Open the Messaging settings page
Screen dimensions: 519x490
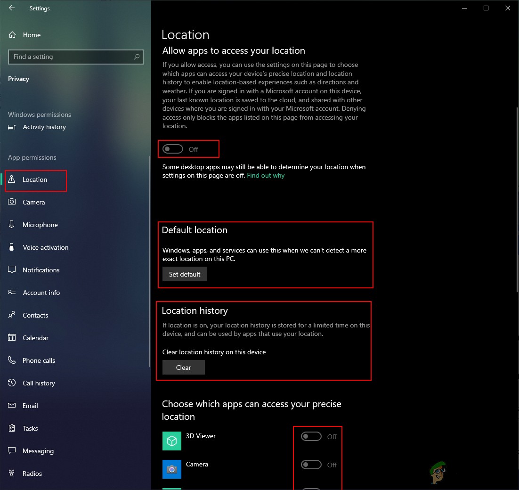pos(37,451)
